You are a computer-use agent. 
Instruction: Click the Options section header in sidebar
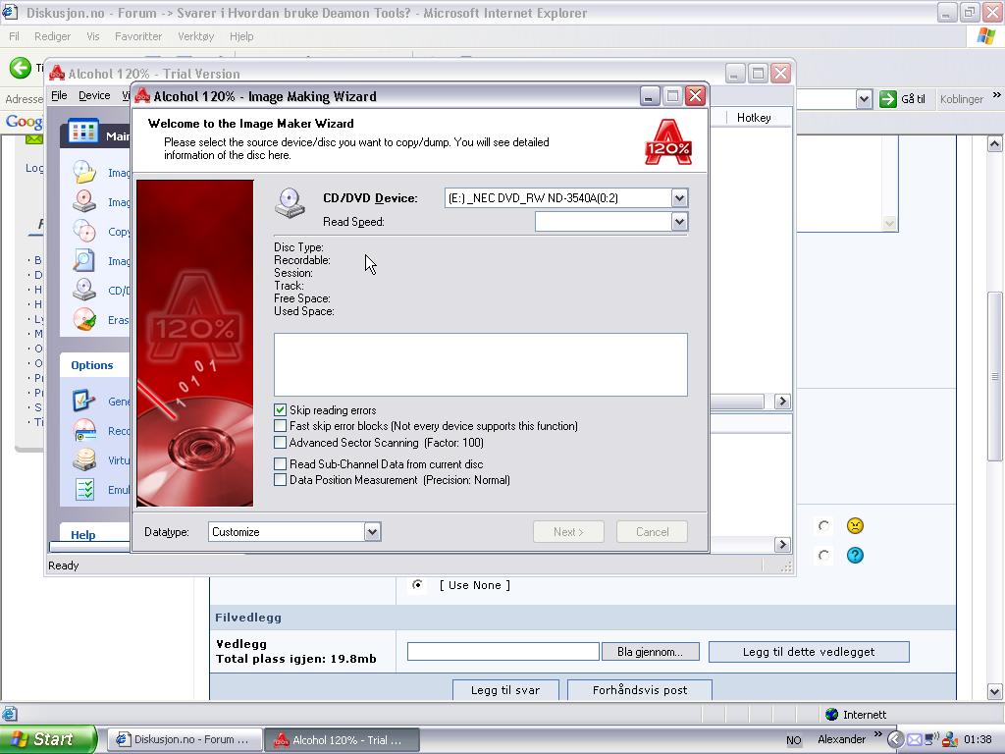click(x=91, y=365)
